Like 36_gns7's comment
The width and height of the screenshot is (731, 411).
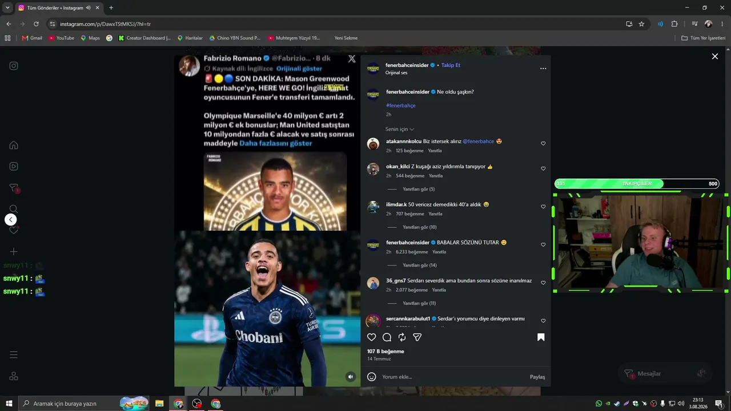click(543, 283)
